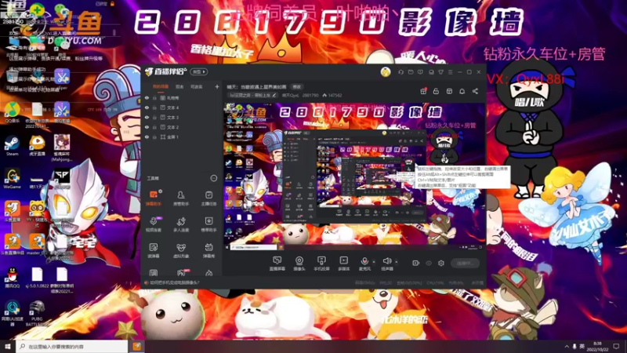
Task: Open the 主播任务 tool
Action: click(208, 198)
